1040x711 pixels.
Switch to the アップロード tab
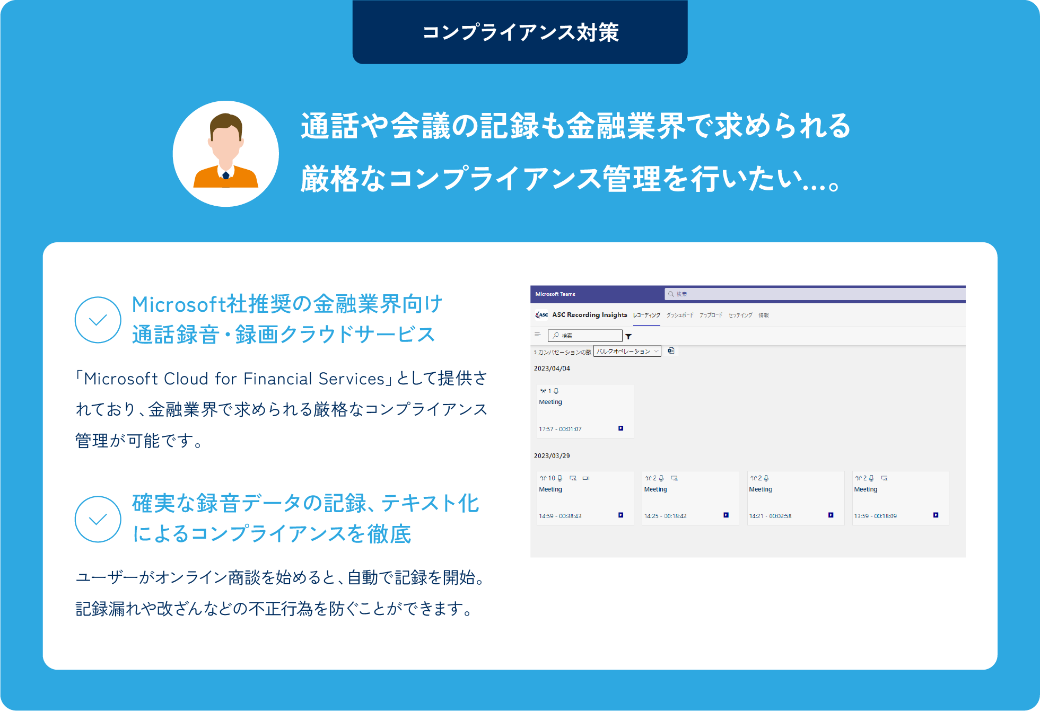pos(711,315)
